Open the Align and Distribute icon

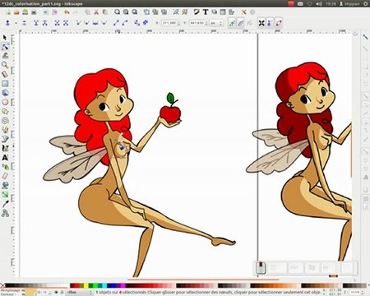[232, 12]
